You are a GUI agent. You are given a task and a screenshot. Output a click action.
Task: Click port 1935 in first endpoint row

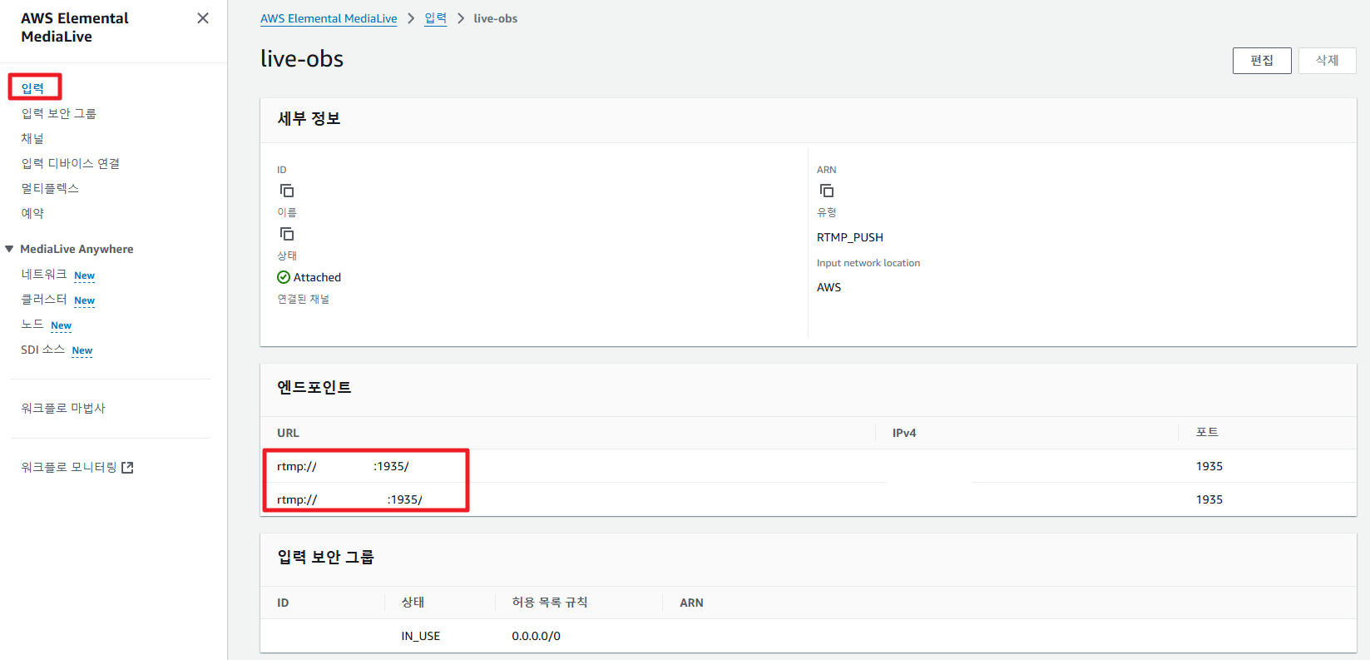tap(1209, 466)
